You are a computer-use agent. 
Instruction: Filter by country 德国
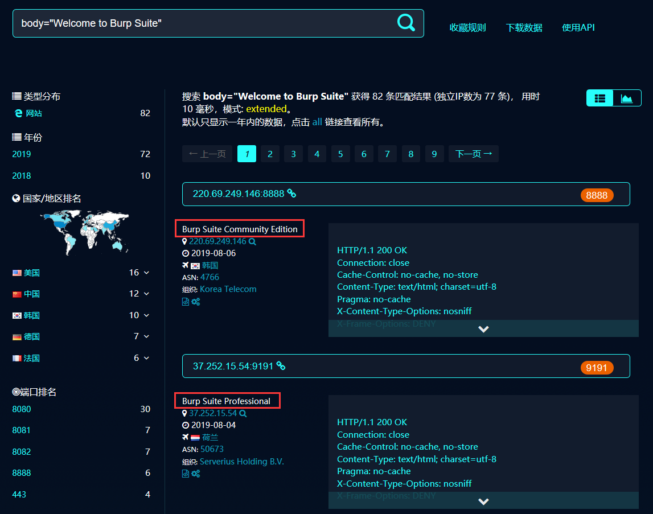click(x=32, y=336)
